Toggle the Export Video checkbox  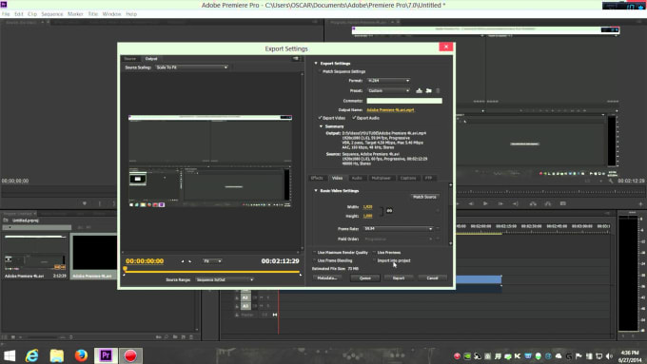(320, 118)
